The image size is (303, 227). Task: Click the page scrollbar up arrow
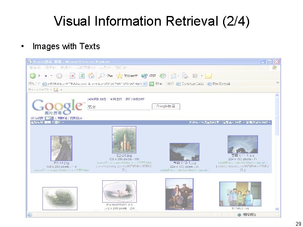pos(277,95)
